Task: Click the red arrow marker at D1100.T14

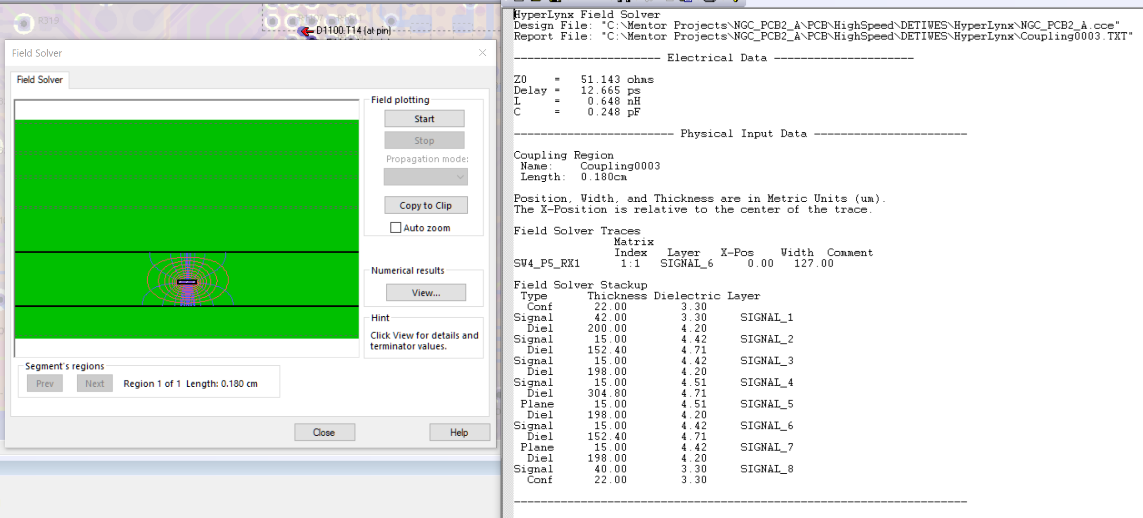Action: (307, 31)
